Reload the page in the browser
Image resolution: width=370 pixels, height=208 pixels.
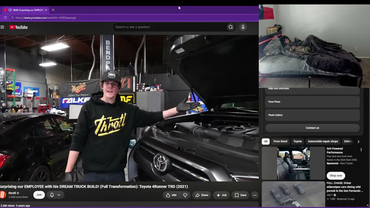click(5, 18)
